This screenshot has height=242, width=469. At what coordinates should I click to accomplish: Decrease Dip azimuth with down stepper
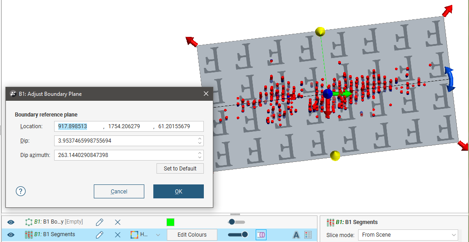click(200, 157)
